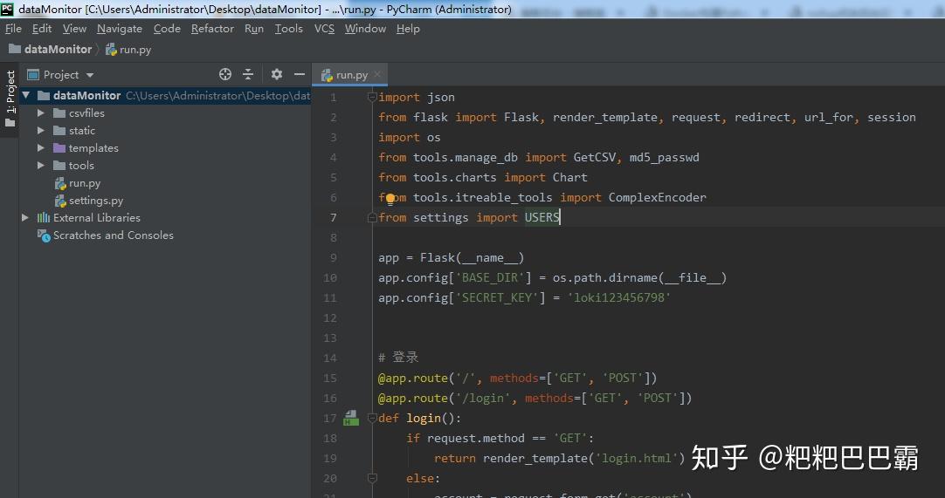Open the View menu
945x498 pixels.
pos(74,29)
